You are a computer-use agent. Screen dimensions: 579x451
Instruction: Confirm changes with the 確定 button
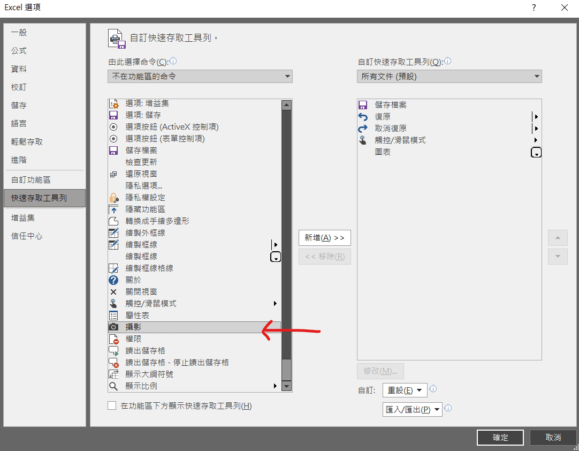500,437
